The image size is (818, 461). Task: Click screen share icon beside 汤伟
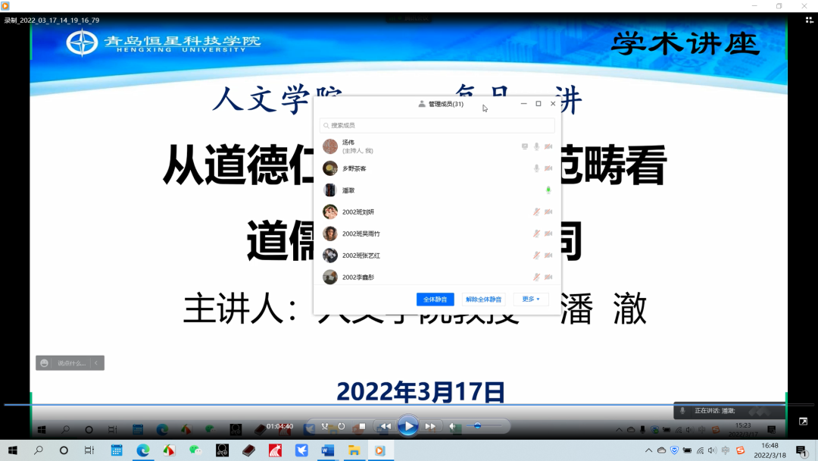[525, 146]
